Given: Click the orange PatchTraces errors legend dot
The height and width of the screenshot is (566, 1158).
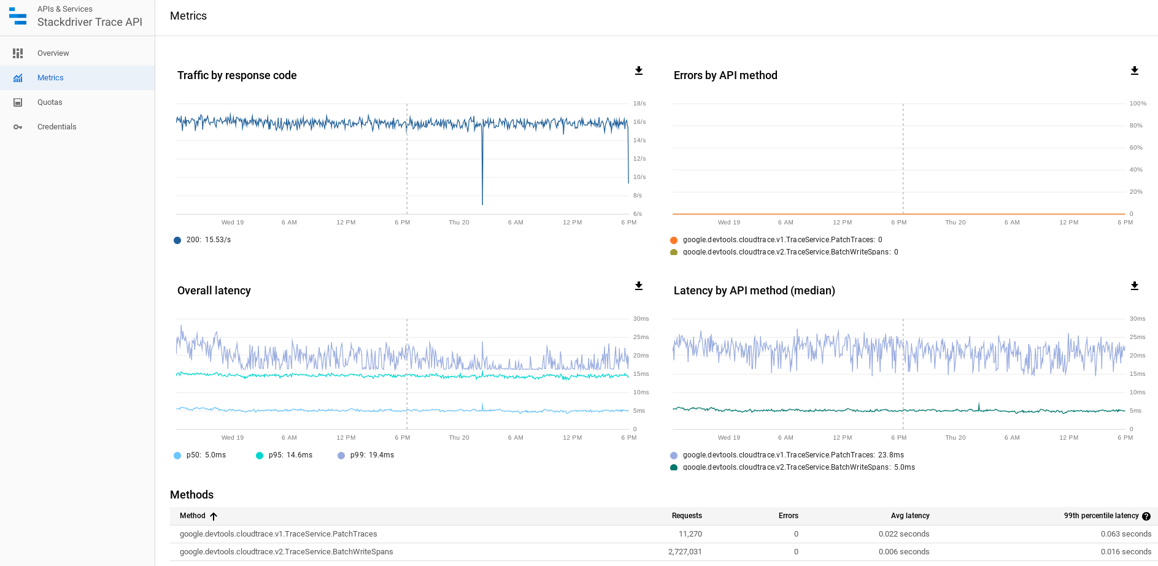Looking at the screenshot, I should (674, 240).
